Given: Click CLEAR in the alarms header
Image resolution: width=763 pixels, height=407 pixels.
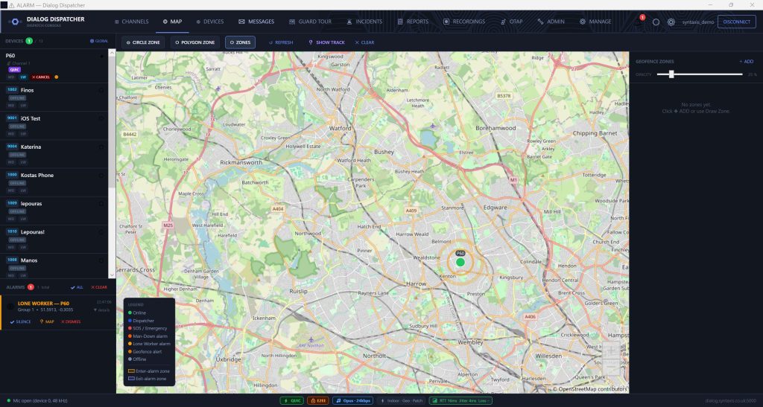Looking at the screenshot, I should (x=99, y=287).
